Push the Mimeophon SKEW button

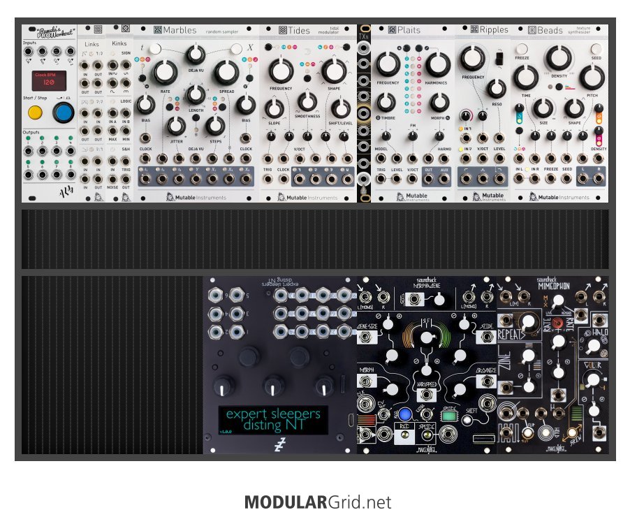(x=572, y=432)
